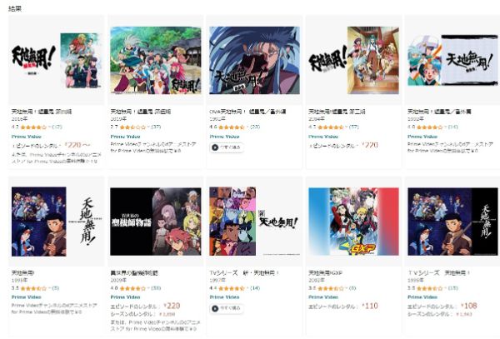Viewport: 500px width, 339px height.
Task: Click the star icons under the 1995 天地無用!
Action: [33, 288]
